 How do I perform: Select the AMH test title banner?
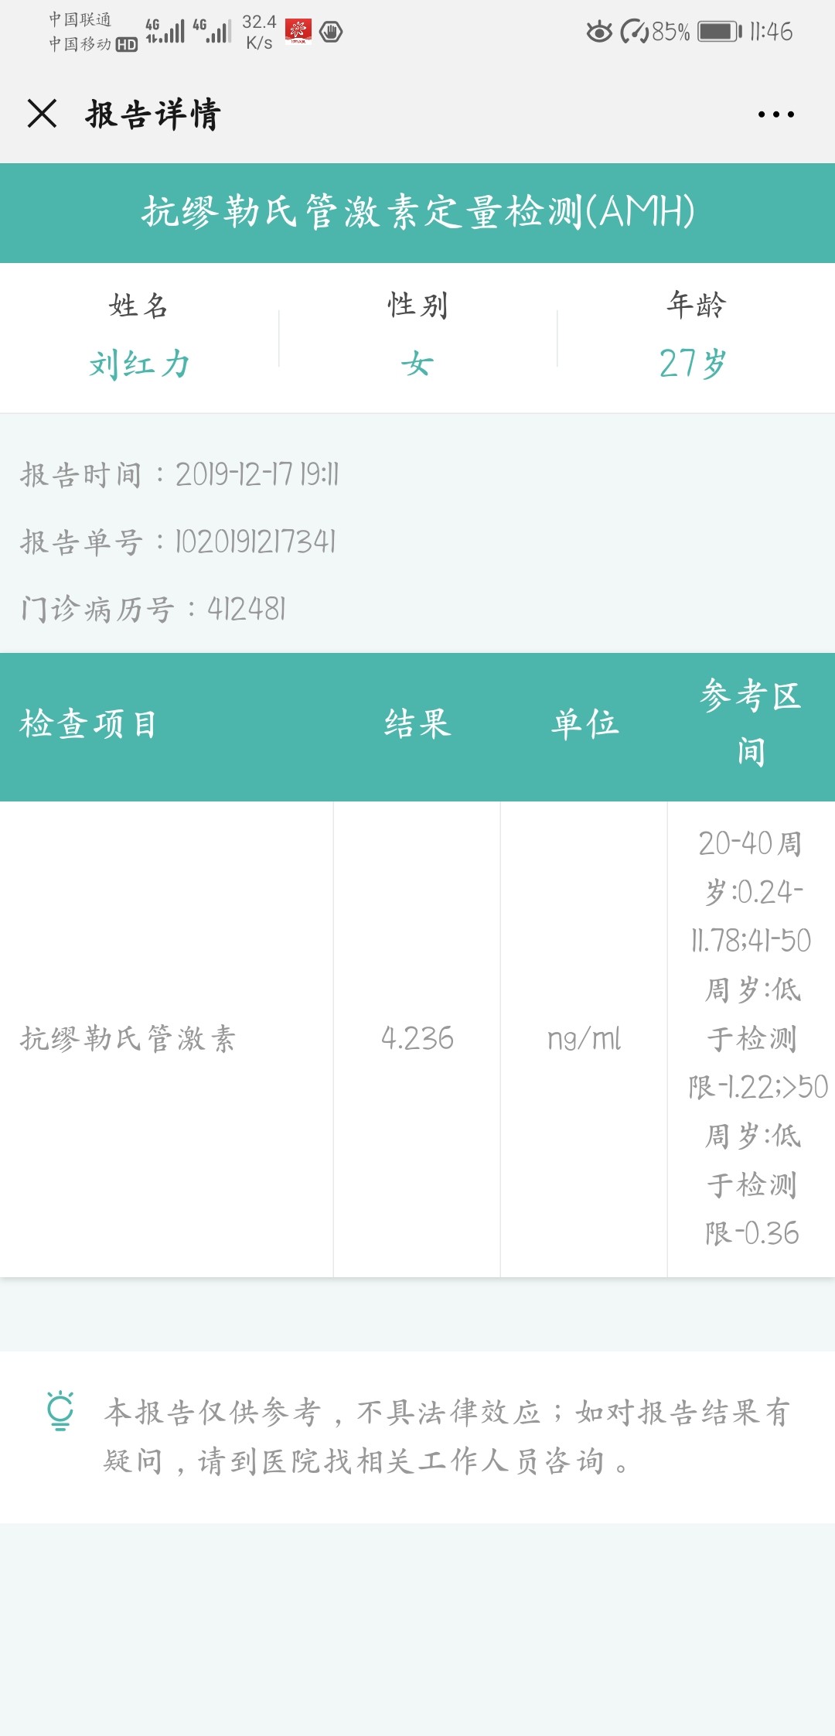(417, 213)
